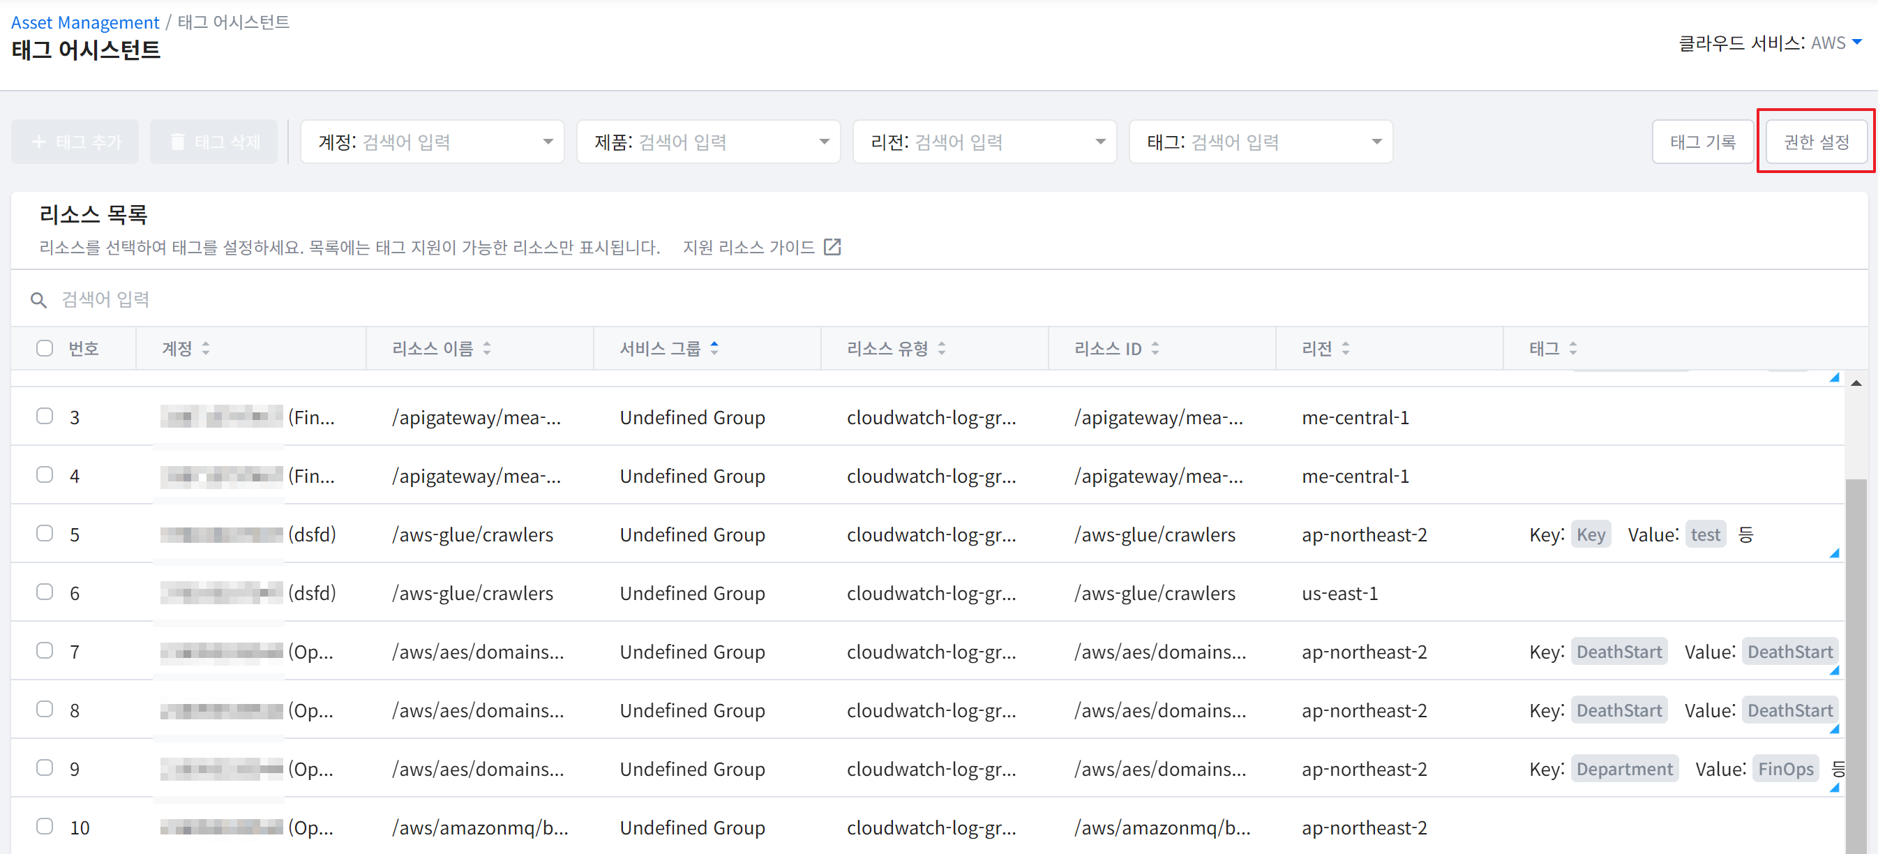Open the 권한 설정 button
Viewport: 1878px width, 854px height.
pos(1815,142)
